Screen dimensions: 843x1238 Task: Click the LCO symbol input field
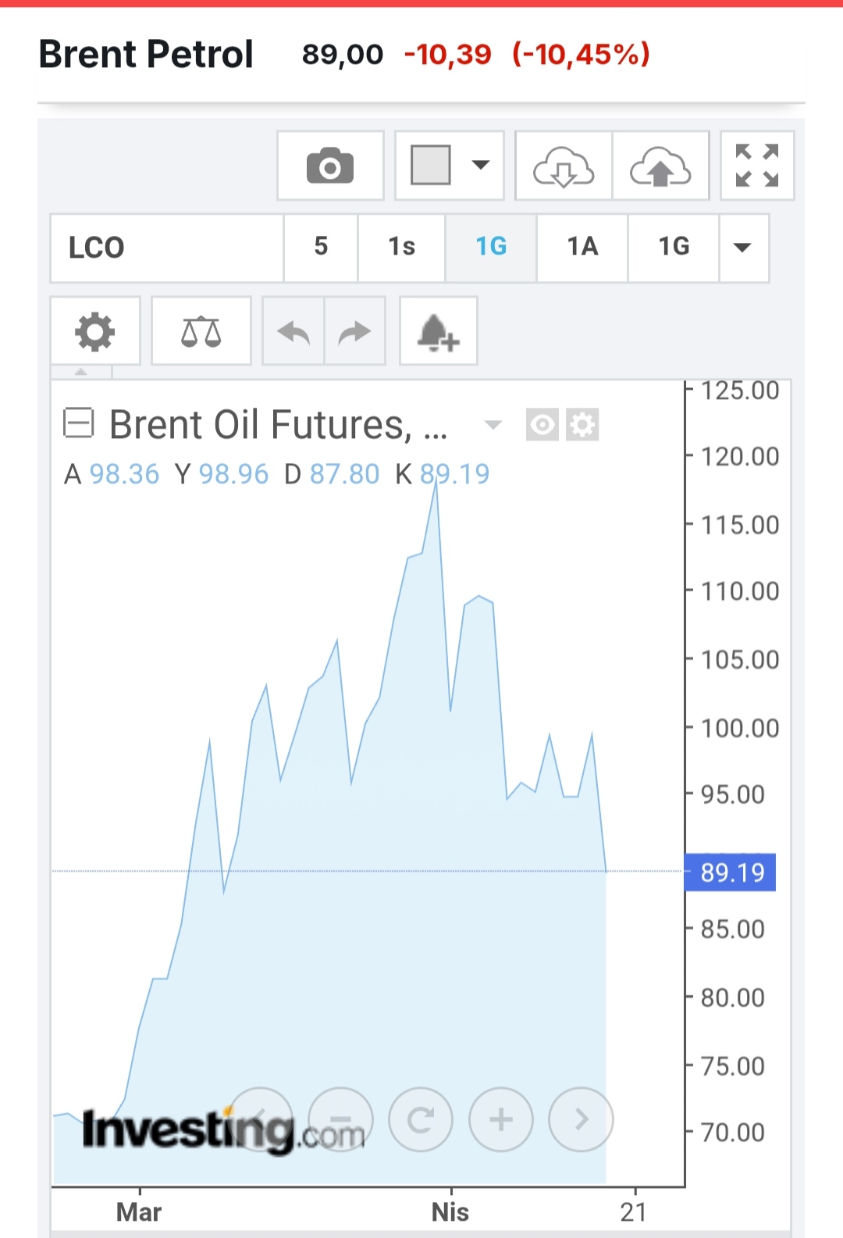[x=167, y=248]
